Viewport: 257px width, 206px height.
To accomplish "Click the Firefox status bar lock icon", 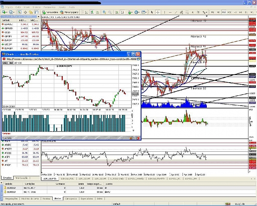I will (131, 138).
